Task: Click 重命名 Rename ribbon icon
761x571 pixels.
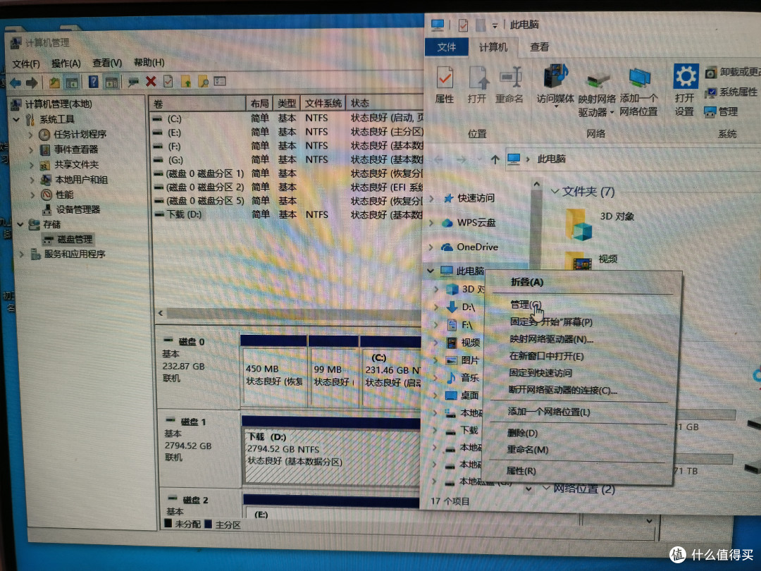Action: pyautogui.click(x=509, y=85)
